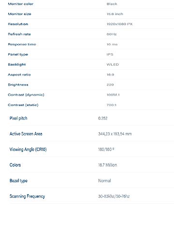Click the Bezel type label
The image size is (174, 242).
tap(18, 181)
